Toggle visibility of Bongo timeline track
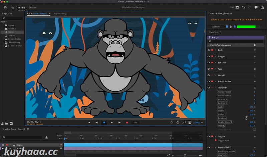Screen dimensions: 267x157 [x=3, y=145]
